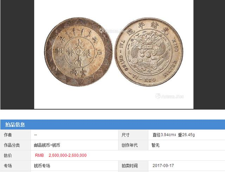Click the obverse coin image on the left

click(78, 52)
